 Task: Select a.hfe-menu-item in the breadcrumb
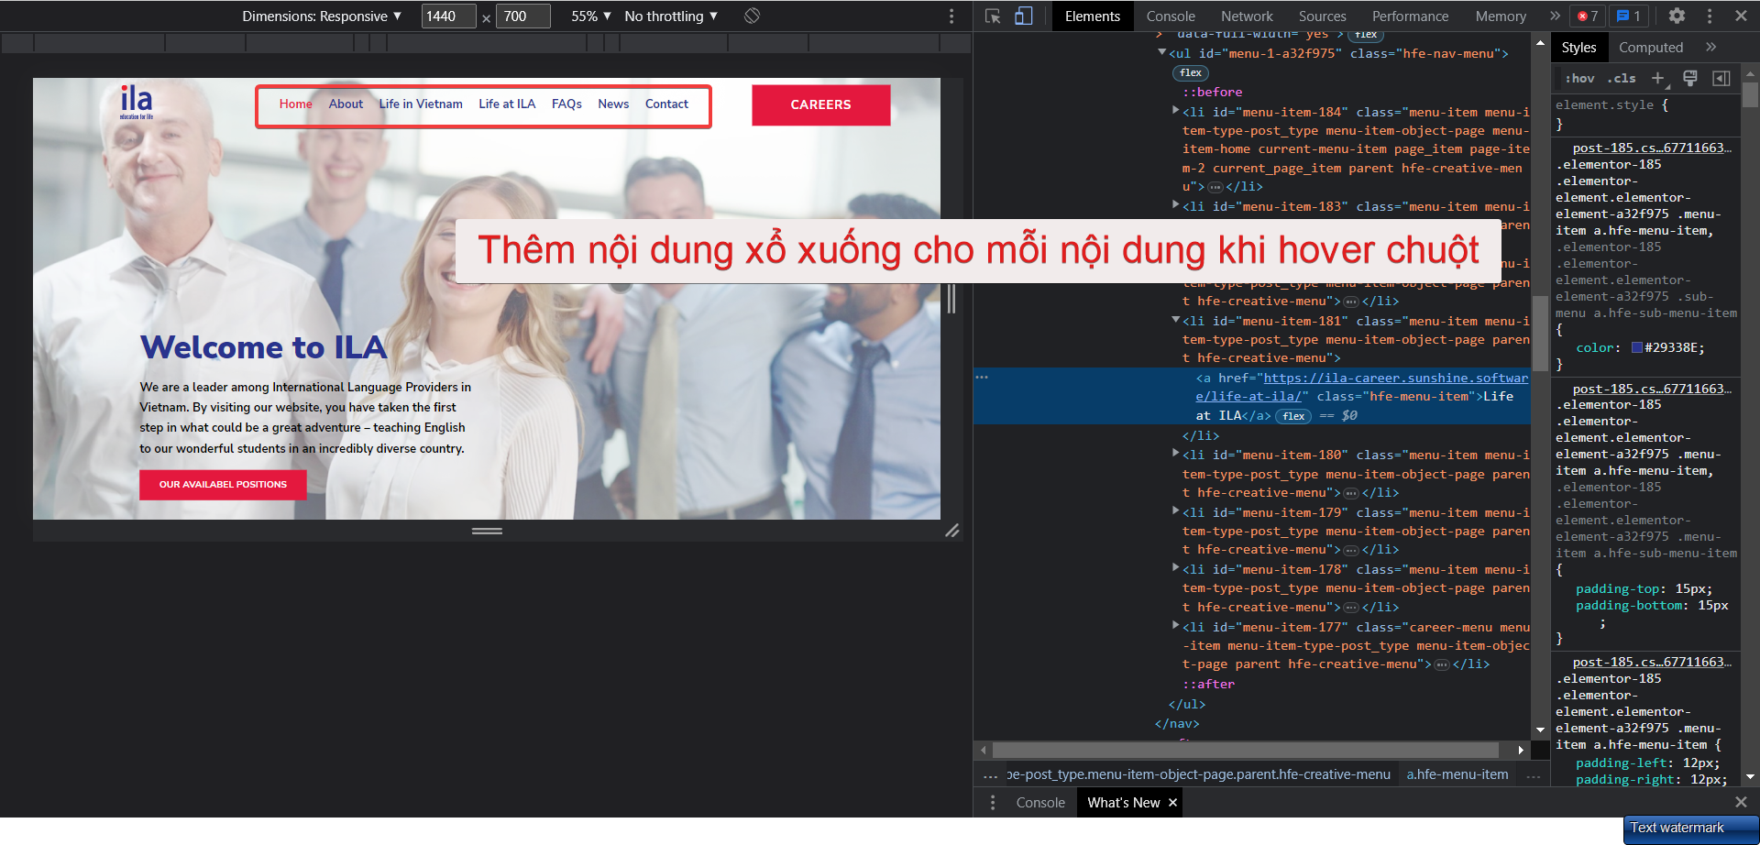1457,774
